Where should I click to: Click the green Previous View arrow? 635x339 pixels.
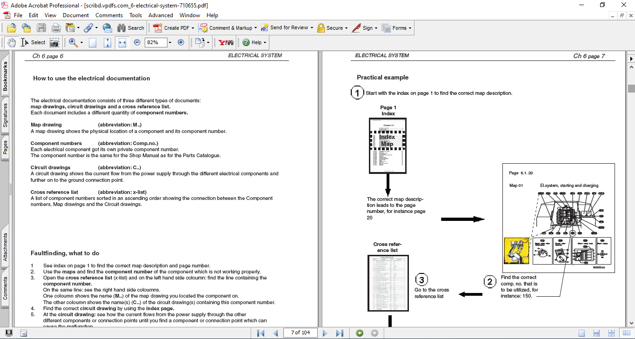tap(359, 333)
